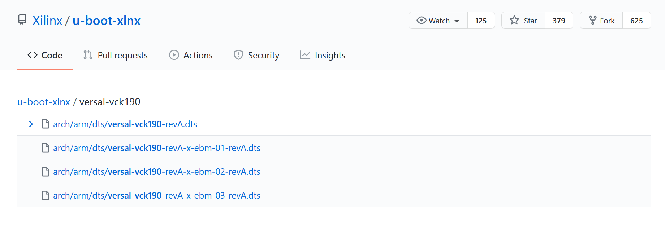The height and width of the screenshot is (226, 665).
Task: Open the u-boot-xlnx repository title link
Action: (107, 21)
